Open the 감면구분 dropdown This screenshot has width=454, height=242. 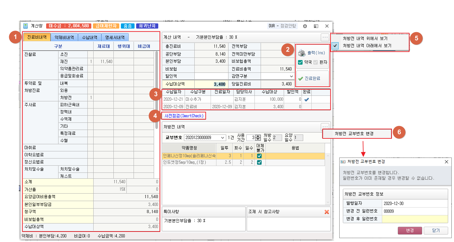[291, 76]
